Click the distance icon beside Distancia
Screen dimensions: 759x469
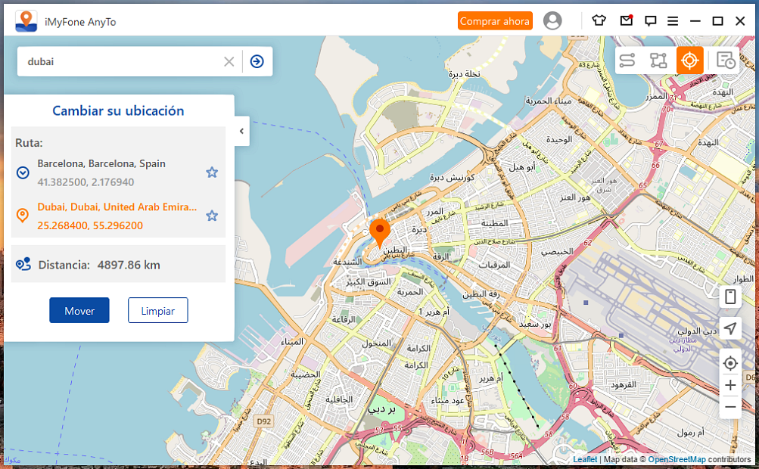(23, 264)
